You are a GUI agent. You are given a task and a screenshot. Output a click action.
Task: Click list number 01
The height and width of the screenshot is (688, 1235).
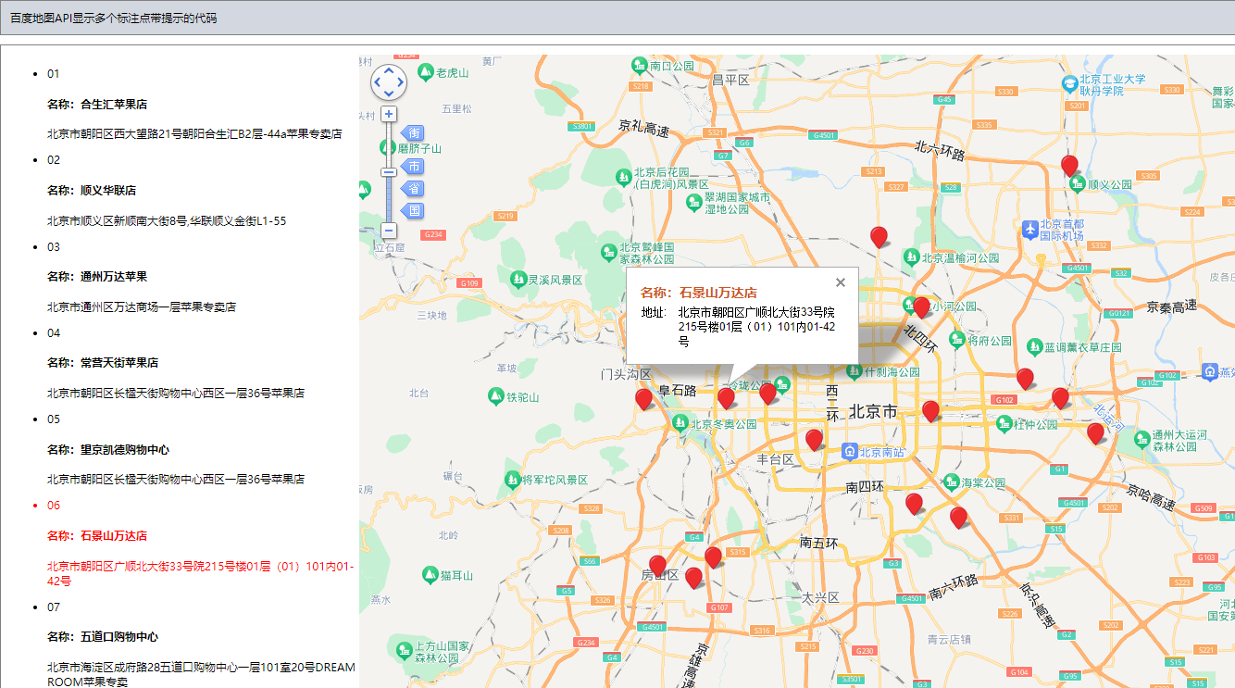[x=54, y=74]
